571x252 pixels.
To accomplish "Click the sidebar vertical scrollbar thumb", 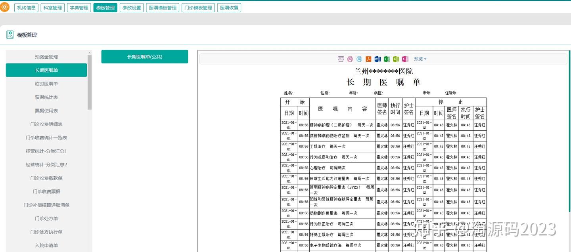I will click(90, 82).
